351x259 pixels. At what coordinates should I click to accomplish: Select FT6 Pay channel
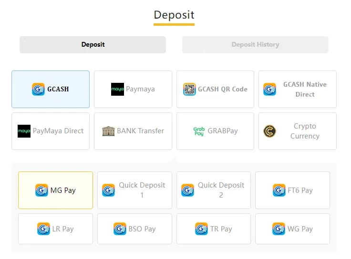coord(292,190)
